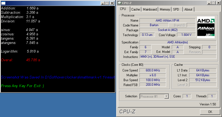This screenshot has width=222, height=117.
Task: Close the MathMark benchmark window
Action: (112, 3)
